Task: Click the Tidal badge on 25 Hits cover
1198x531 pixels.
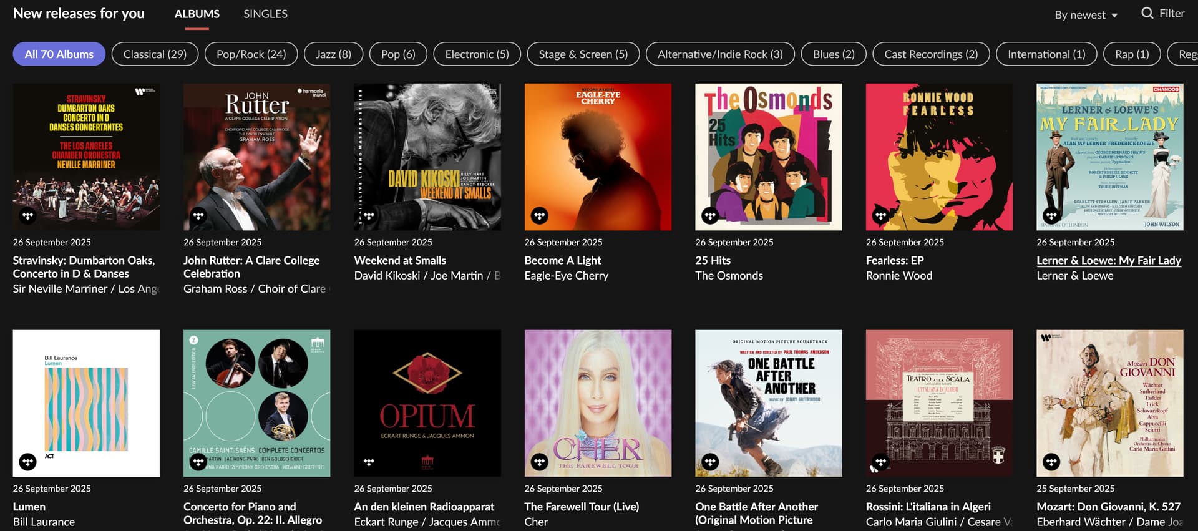Action: click(x=710, y=216)
